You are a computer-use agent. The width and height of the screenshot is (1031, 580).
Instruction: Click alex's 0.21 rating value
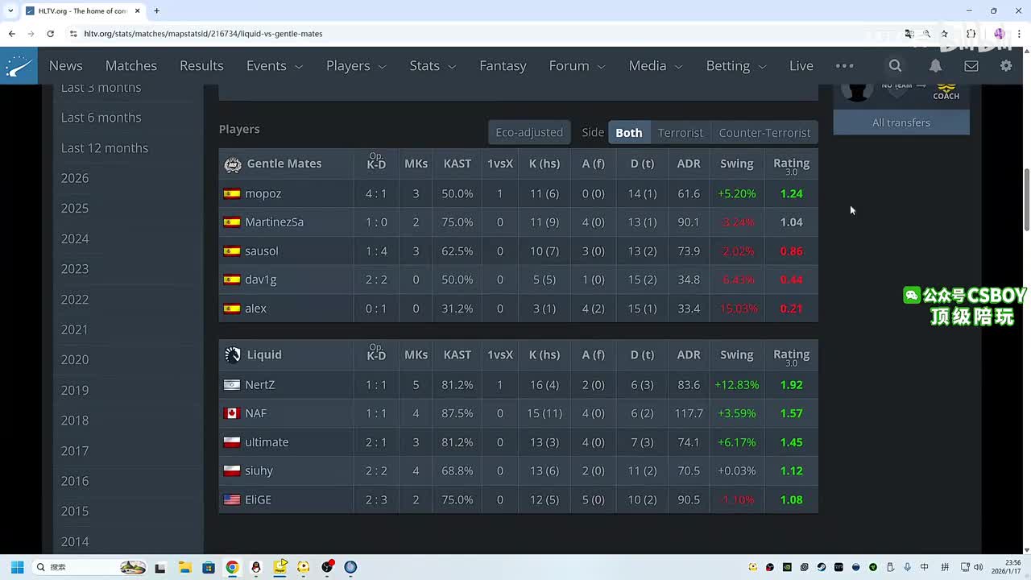pyautogui.click(x=791, y=309)
